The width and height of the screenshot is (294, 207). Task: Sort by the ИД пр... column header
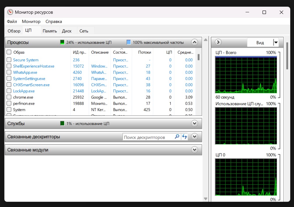(80, 52)
